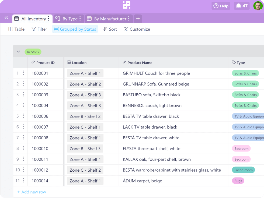
Task: Open row menu for product 1000007
Action: (23, 127)
